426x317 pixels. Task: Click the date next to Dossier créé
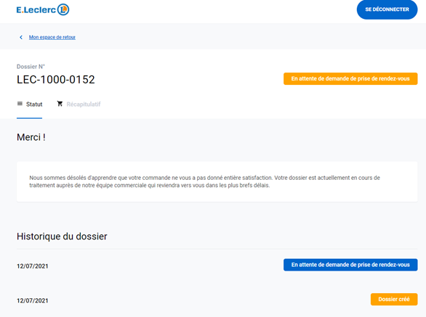[32, 301]
